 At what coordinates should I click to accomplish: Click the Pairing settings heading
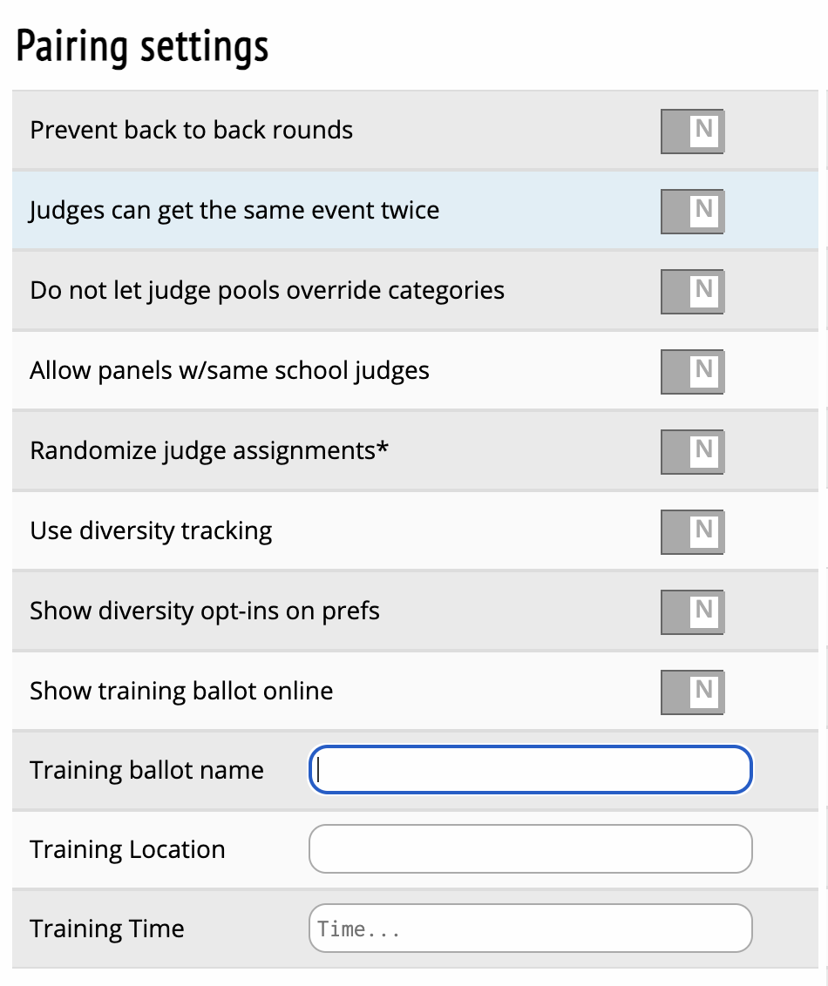(x=143, y=47)
